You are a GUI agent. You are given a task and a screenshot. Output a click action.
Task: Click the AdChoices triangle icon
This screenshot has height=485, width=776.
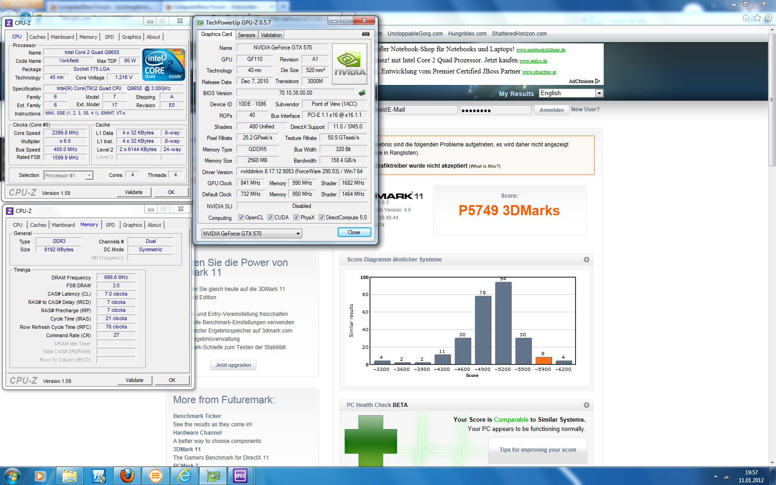pyautogui.click(x=598, y=81)
